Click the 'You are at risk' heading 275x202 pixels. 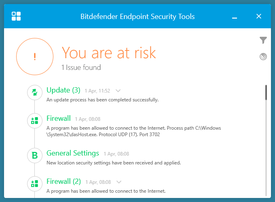[108, 53]
